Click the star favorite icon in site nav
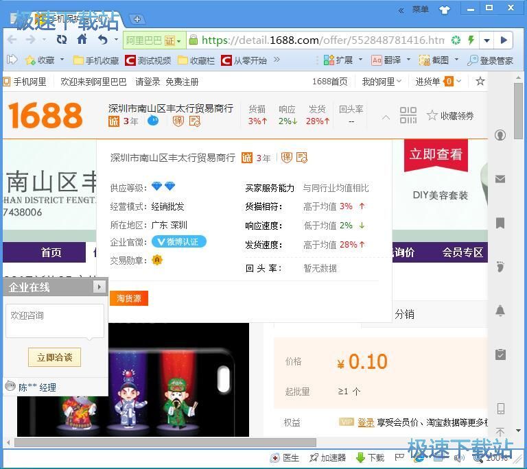This screenshot has width=527, height=469. pyautogui.click(x=480, y=81)
